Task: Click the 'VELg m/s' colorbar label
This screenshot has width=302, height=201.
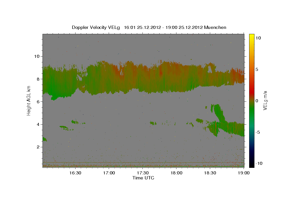Action: pos(265,101)
